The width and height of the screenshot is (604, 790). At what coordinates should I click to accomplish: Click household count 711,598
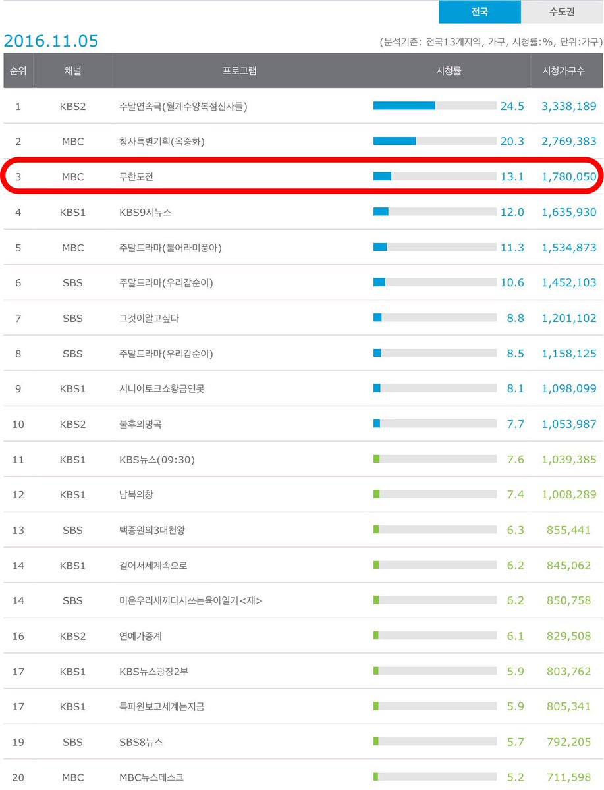[569, 777]
